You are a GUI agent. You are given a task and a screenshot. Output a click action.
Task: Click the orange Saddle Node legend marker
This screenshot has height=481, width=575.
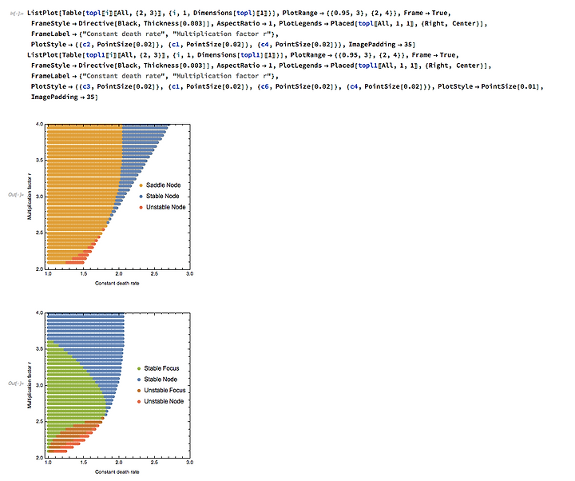141,185
